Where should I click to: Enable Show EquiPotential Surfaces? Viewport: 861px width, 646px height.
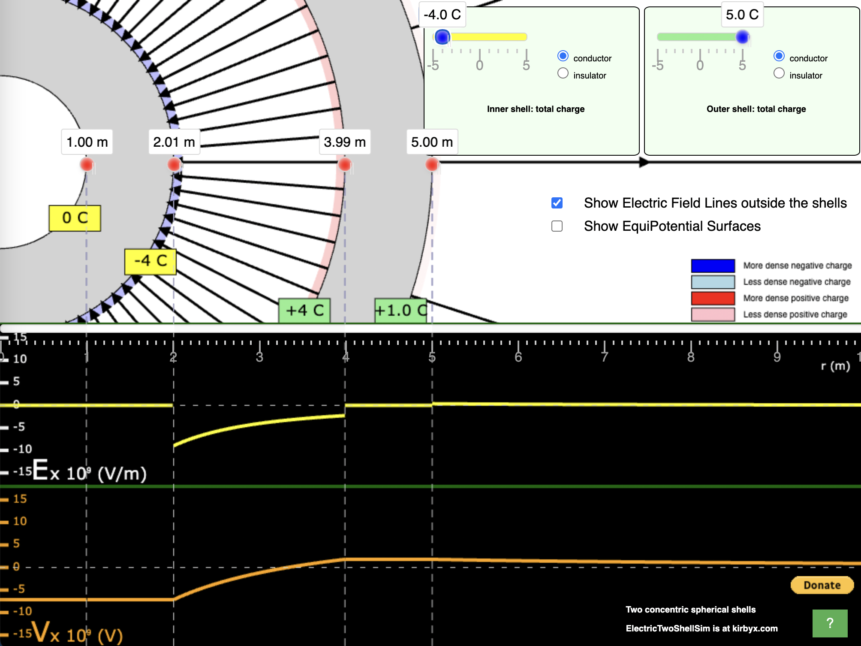coord(557,226)
